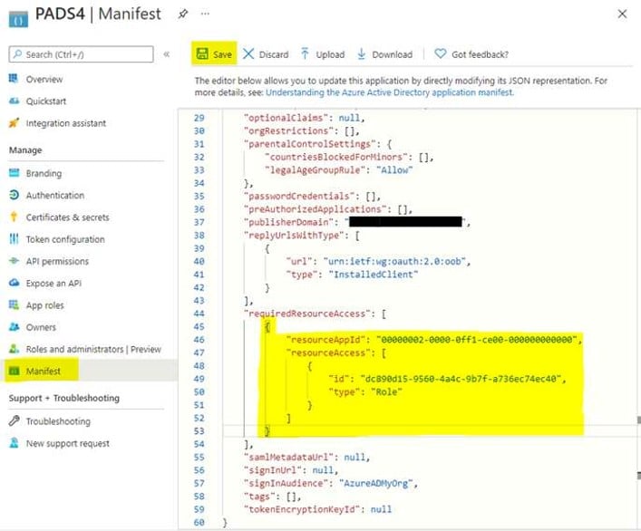
Task: Click the Branding icon
Action: pos(14,173)
